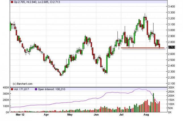Click the 2.500 price axis label
The width and height of the screenshot is (183, 121).
coord(171,60)
